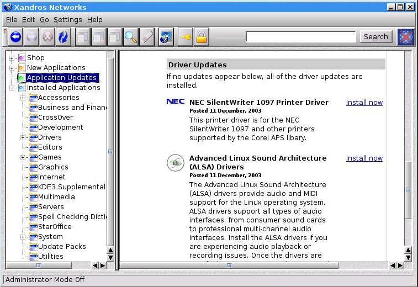418x287 pixels.
Task: Click the globe network toolbar icon
Action: (x=166, y=37)
